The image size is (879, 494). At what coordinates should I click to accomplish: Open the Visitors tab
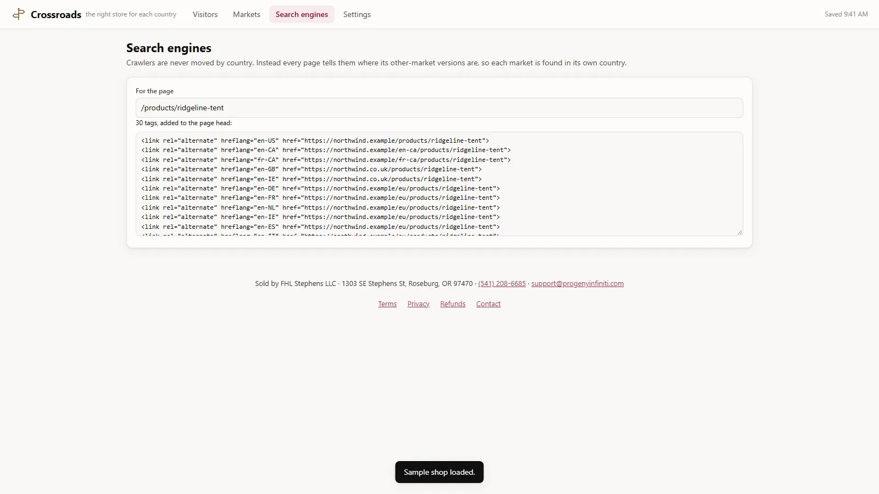[x=205, y=14]
